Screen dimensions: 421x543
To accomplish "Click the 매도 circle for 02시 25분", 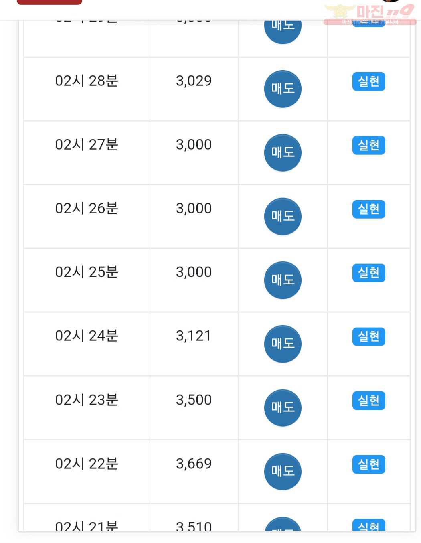I will [283, 280].
